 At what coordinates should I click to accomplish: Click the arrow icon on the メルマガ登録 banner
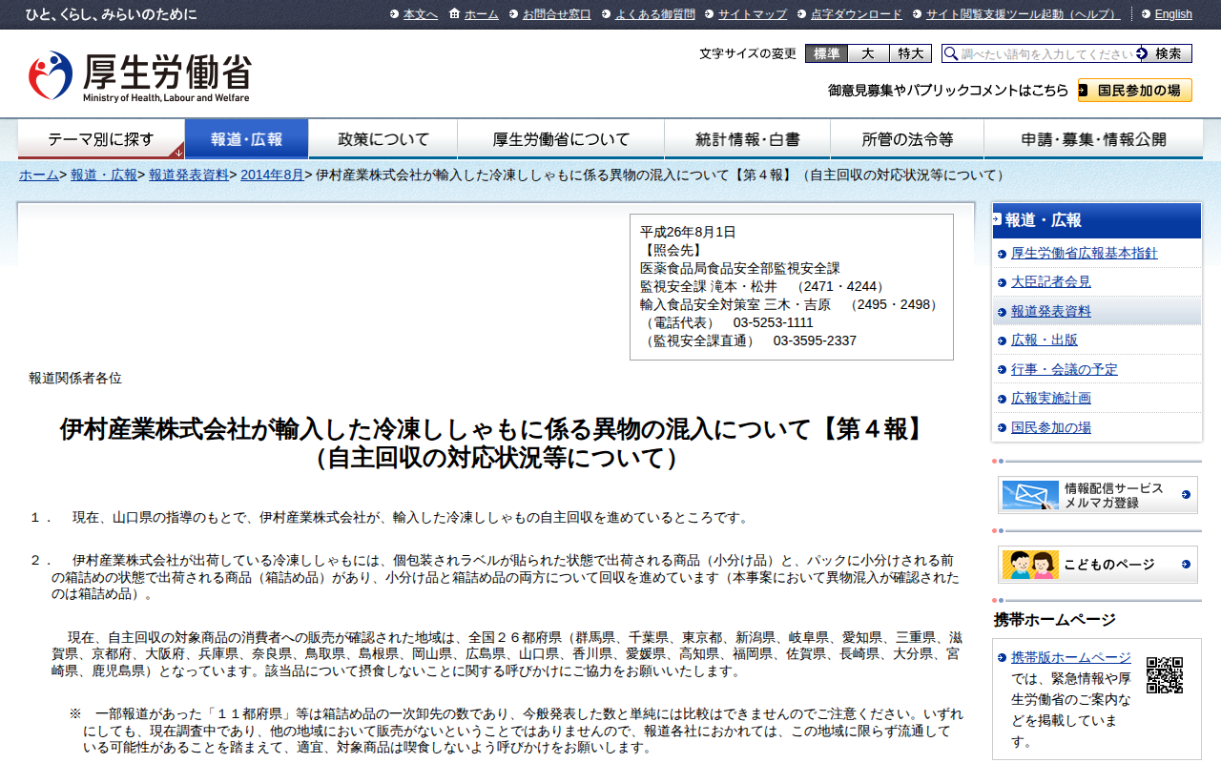tap(1186, 495)
